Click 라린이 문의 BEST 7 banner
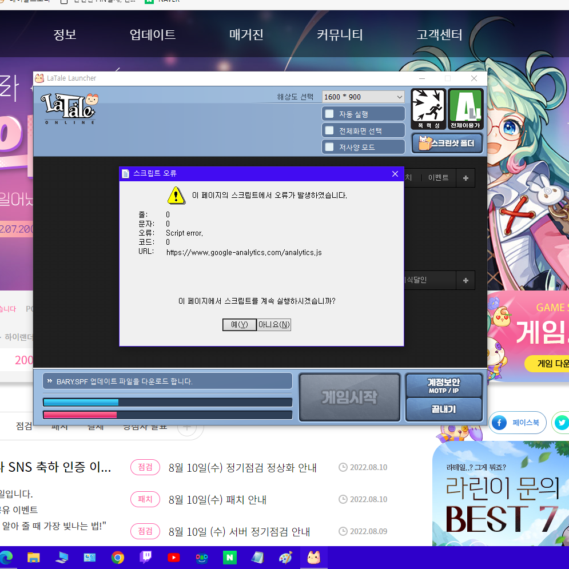The image size is (569, 569). (501, 494)
